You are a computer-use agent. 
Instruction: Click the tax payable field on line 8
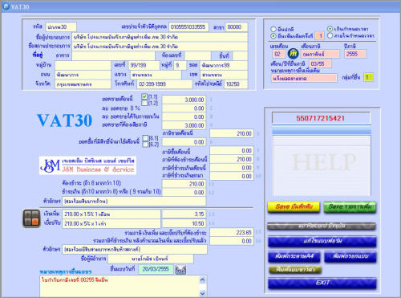pos(232,159)
